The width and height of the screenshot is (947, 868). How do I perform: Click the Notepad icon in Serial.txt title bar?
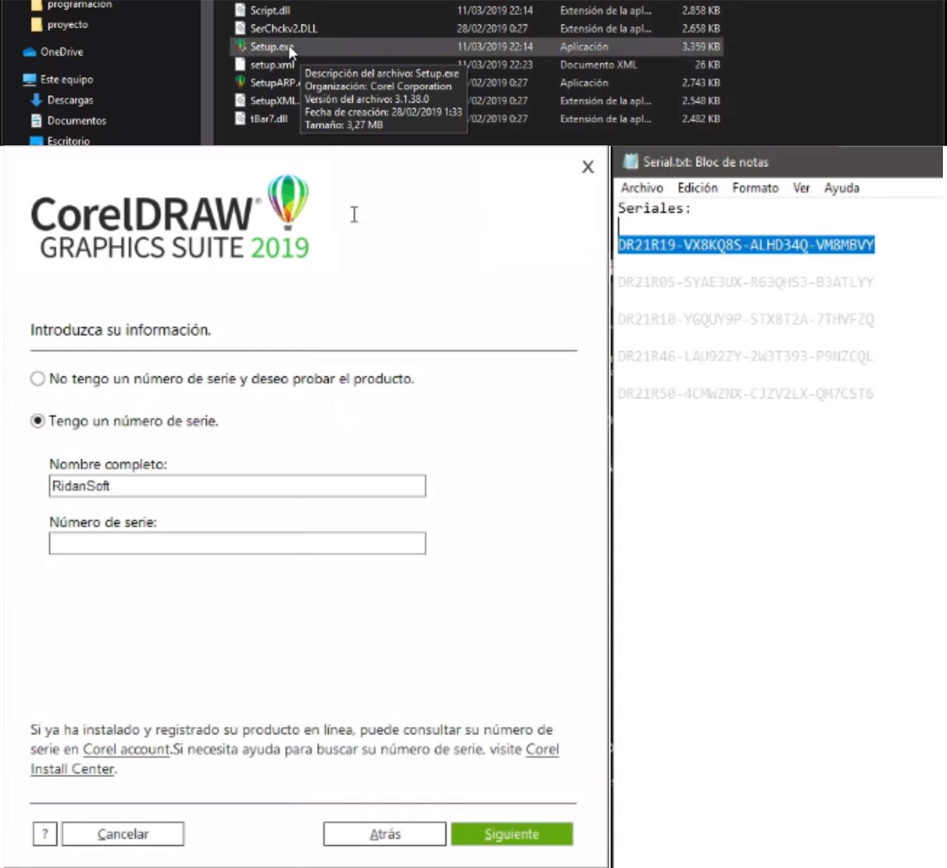[631, 160]
